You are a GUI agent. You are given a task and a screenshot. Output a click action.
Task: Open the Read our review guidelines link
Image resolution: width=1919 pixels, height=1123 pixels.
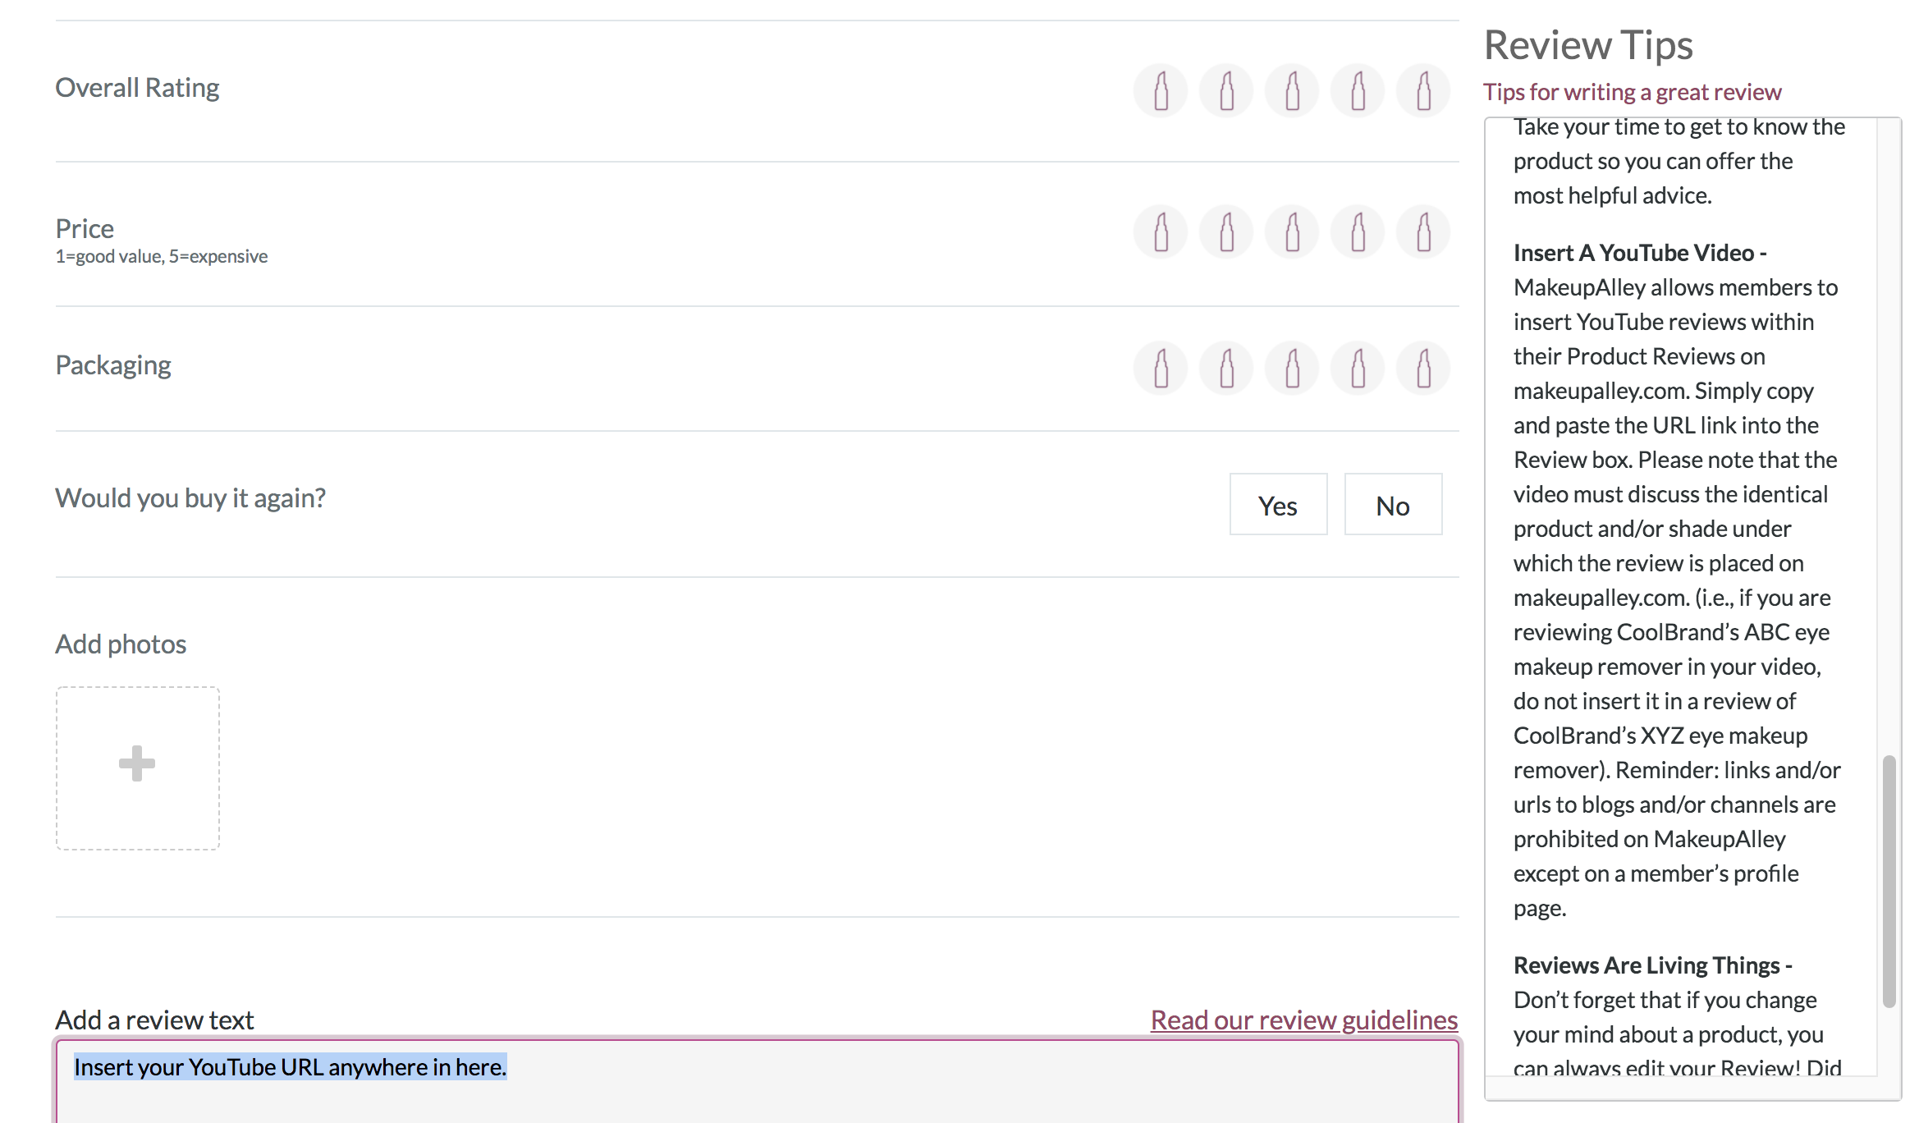tap(1303, 1020)
